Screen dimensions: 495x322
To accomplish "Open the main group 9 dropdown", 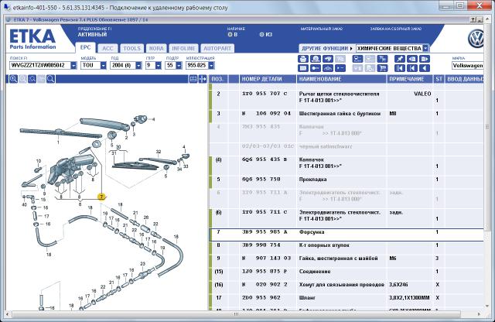I will pyautogui.click(x=159, y=66).
